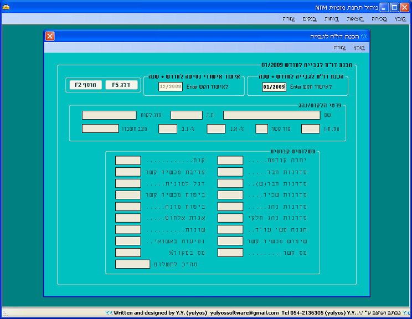Close the NTM main window
The width and height of the screenshot is (412, 319).
(405, 7)
